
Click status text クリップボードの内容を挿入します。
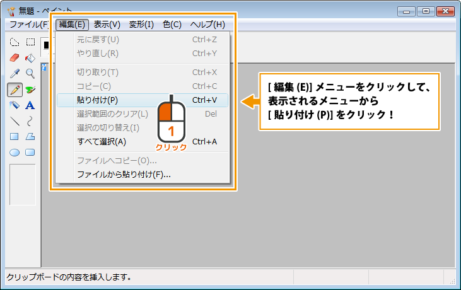[x=69, y=277]
